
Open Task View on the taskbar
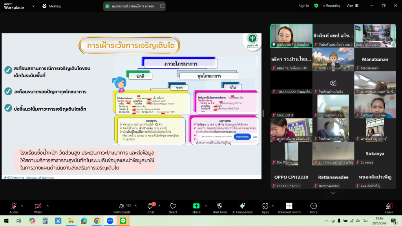[19, 221]
